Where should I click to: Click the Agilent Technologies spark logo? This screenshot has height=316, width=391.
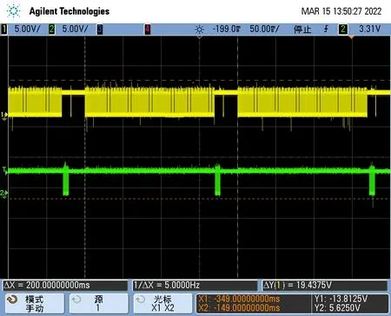(x=13, y=11)
